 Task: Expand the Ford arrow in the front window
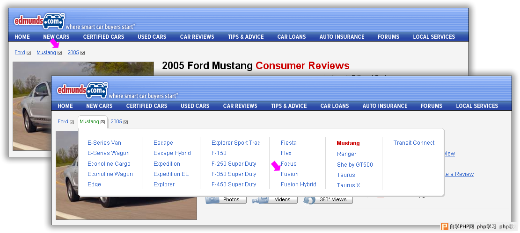pyautogui.click(x=72, y=122)
